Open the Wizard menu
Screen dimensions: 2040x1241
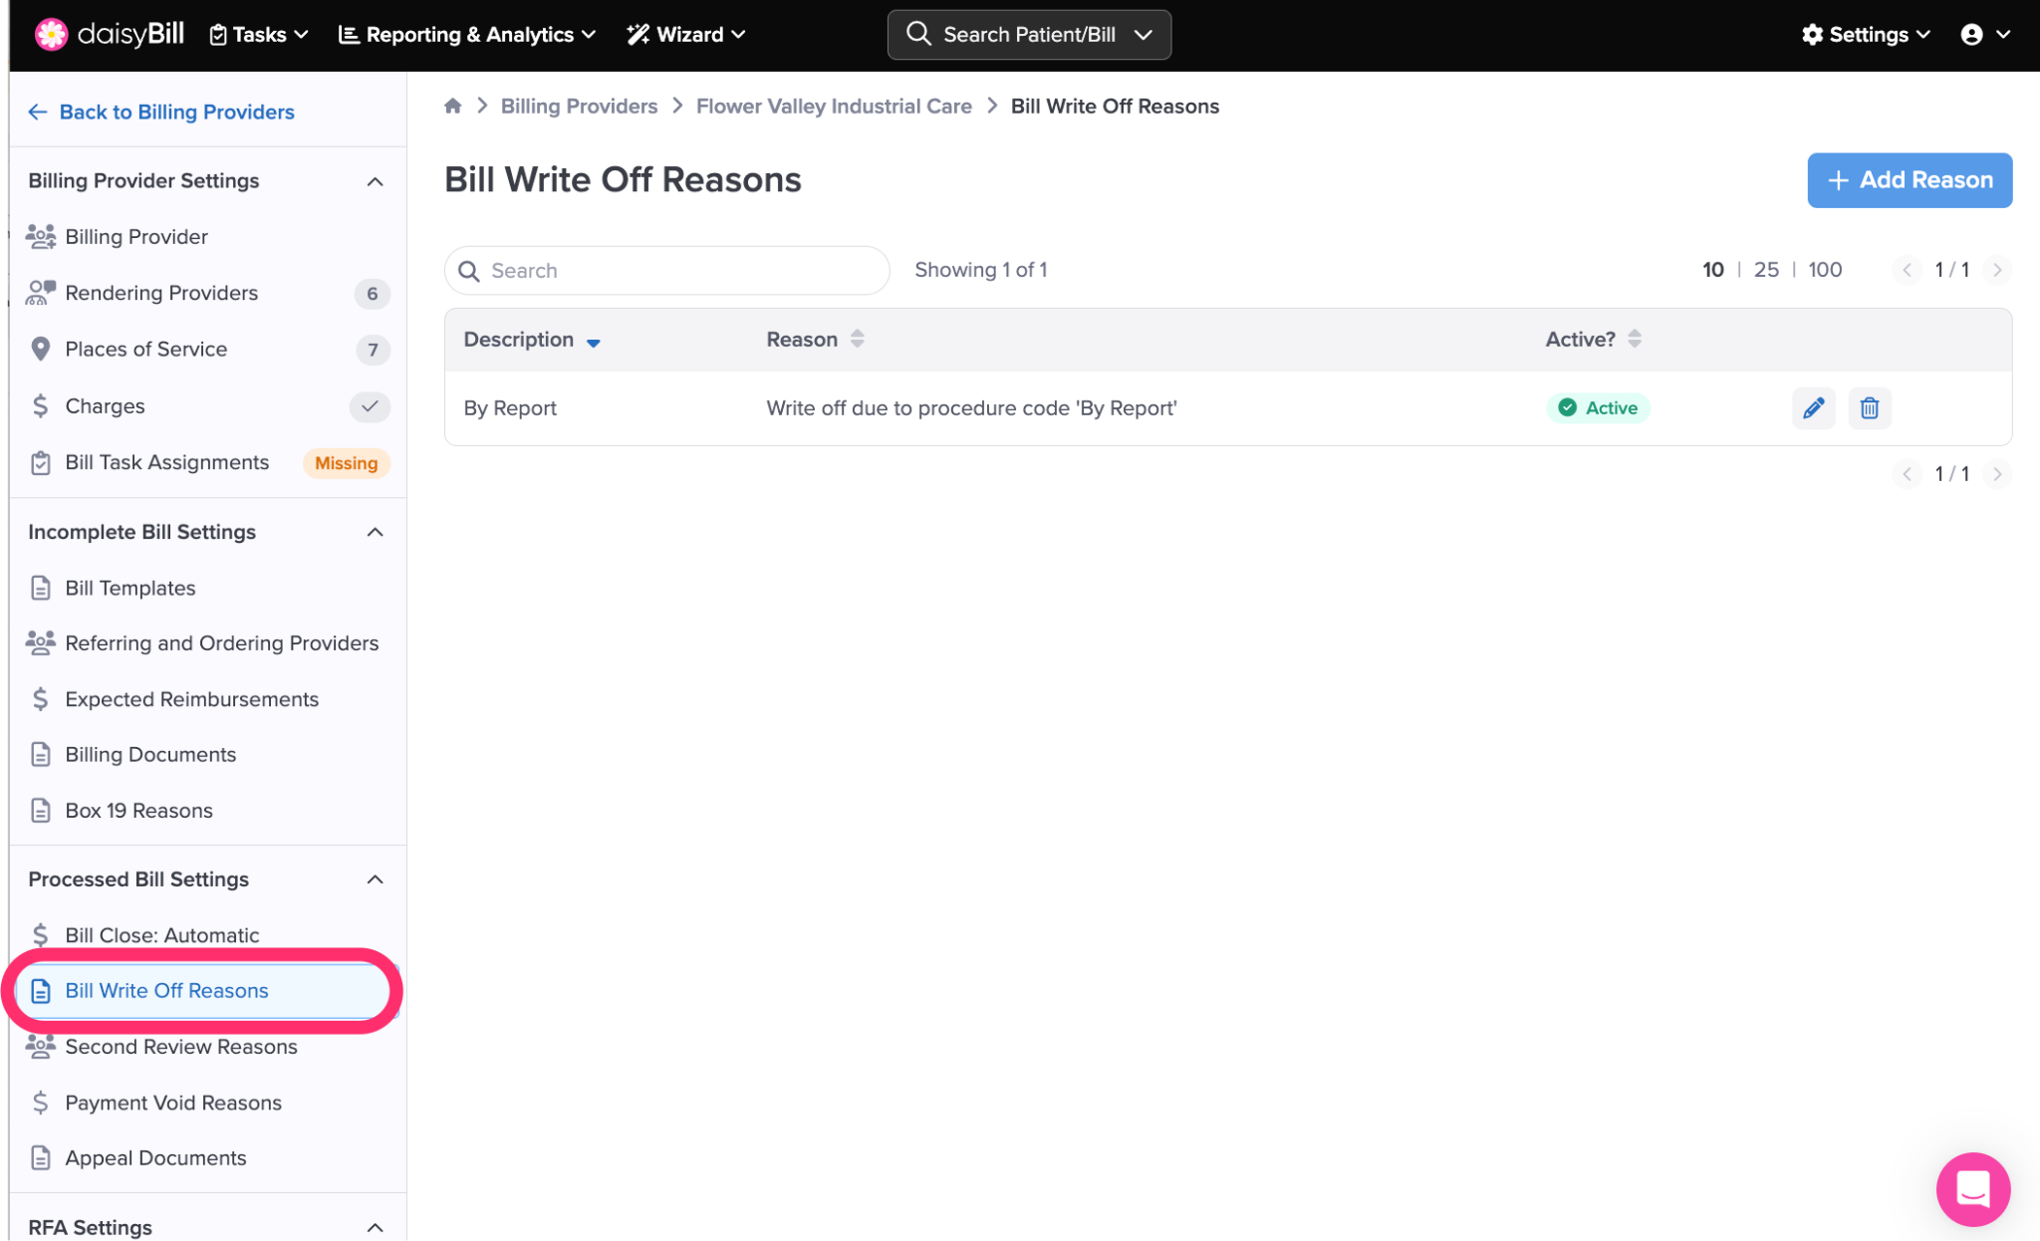coord(685,34)
